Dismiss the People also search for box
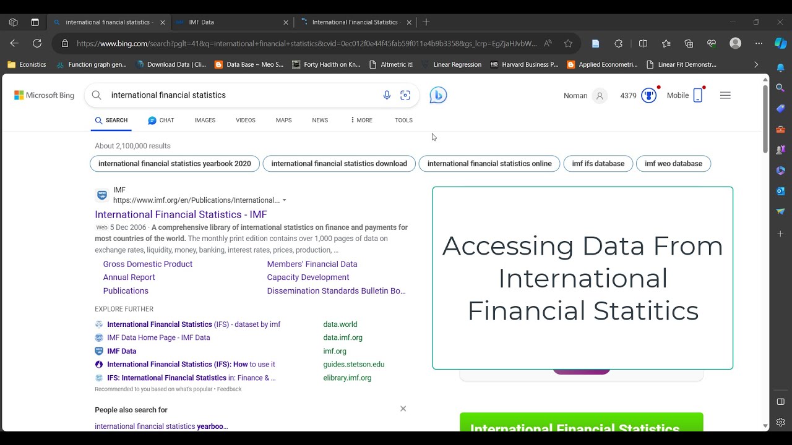The width and height of the screenshot is (792, 445). [x=403, y=409]
